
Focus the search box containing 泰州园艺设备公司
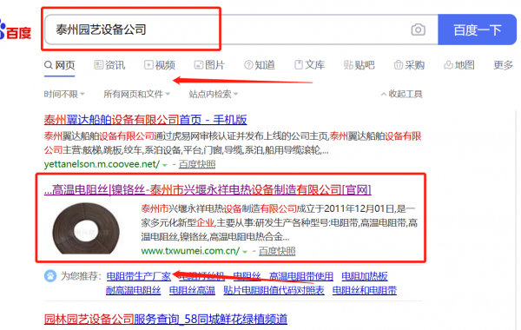[241, 30]
